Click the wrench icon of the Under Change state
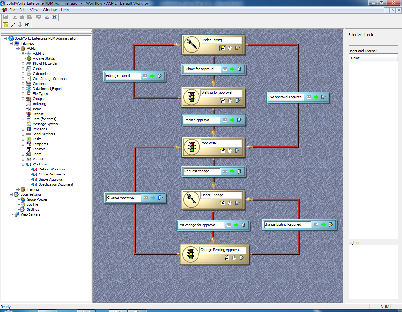Viewport: 402px width, 312px height. [x=191, y=199]
